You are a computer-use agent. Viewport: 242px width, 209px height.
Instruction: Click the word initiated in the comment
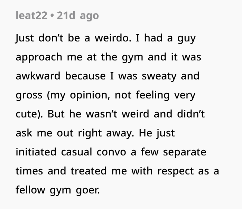(x=36, y=152)
